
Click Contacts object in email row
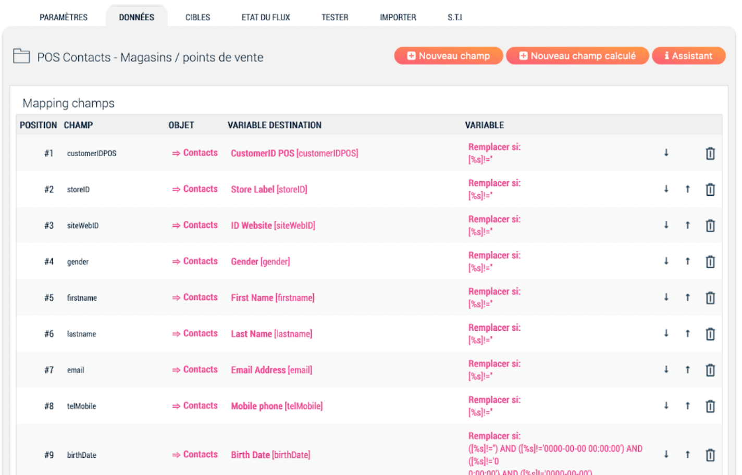(195, 369)
